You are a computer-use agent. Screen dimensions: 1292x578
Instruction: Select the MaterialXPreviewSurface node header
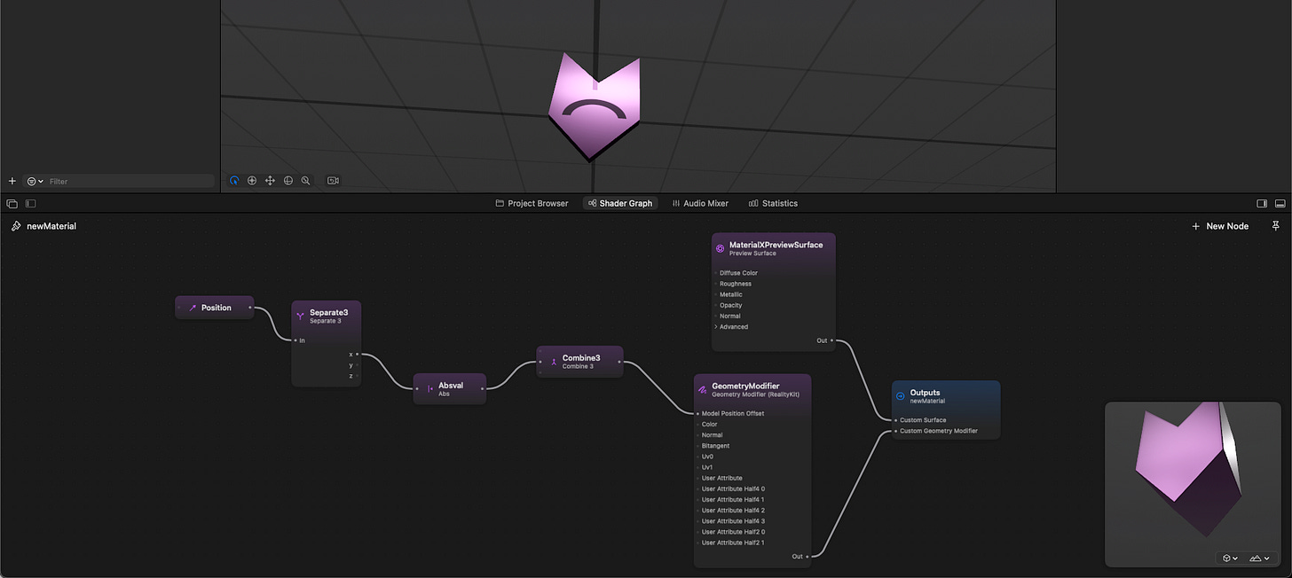[774, 248]
